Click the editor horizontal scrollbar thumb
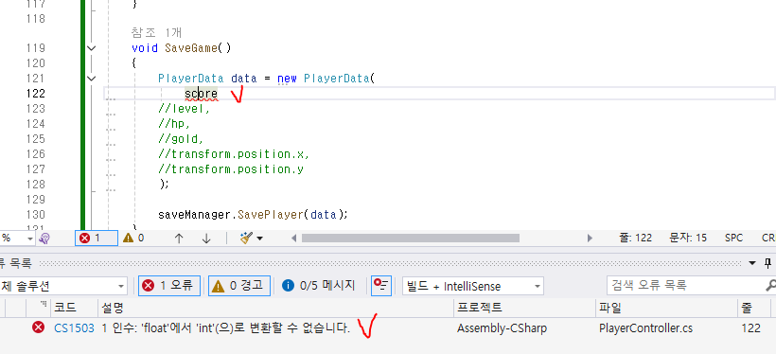The image size is (776, 354). [411, 239]
